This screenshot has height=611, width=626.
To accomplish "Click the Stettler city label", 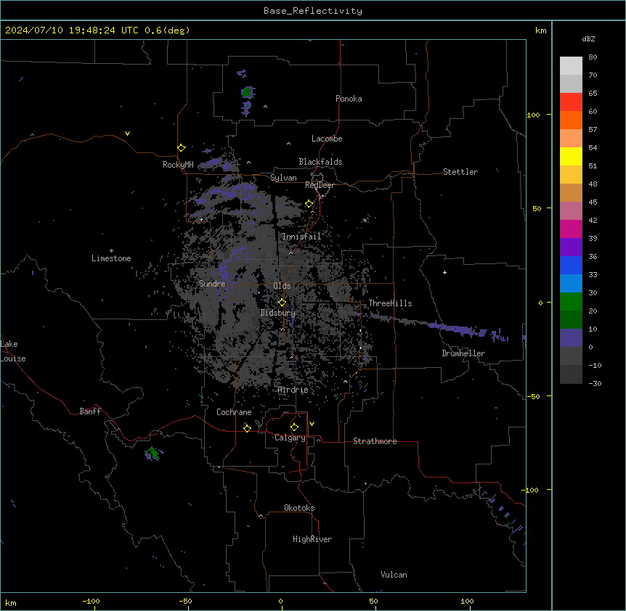I will pyautogui.click(x=460, y=172).
